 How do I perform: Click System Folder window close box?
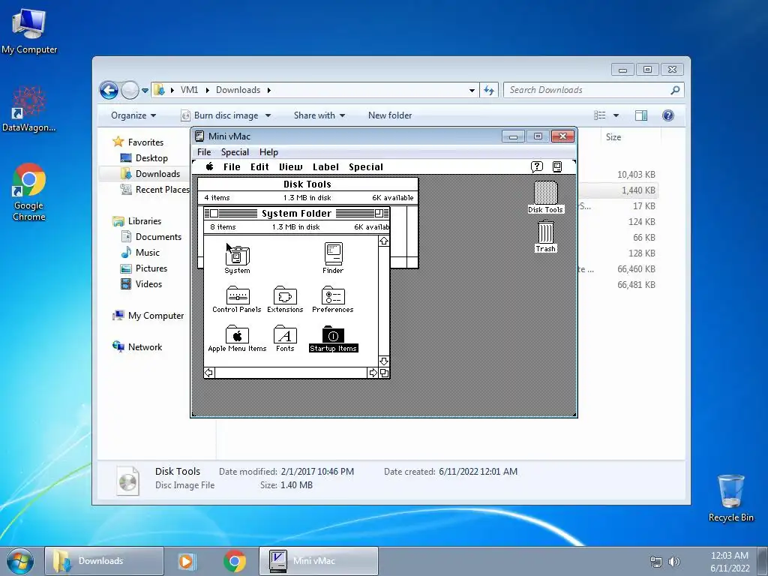click(x=214, y=213)
